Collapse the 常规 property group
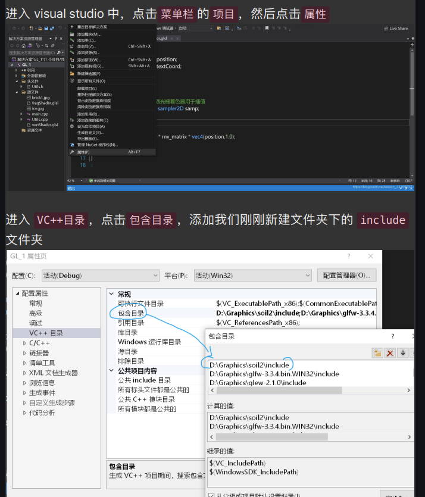425x497 pixels. (111, 294)
